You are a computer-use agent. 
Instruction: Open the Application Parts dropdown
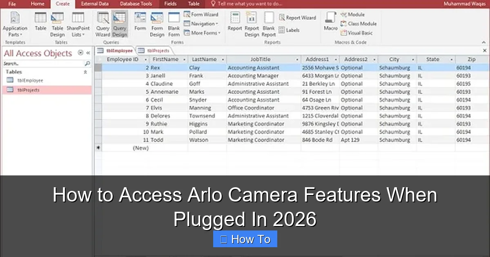[15, 24]
